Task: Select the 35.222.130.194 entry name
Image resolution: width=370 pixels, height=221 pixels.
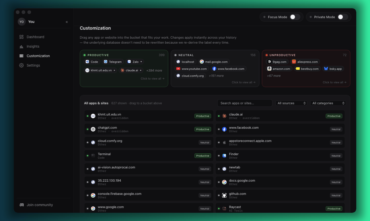Action: point(109,181)
